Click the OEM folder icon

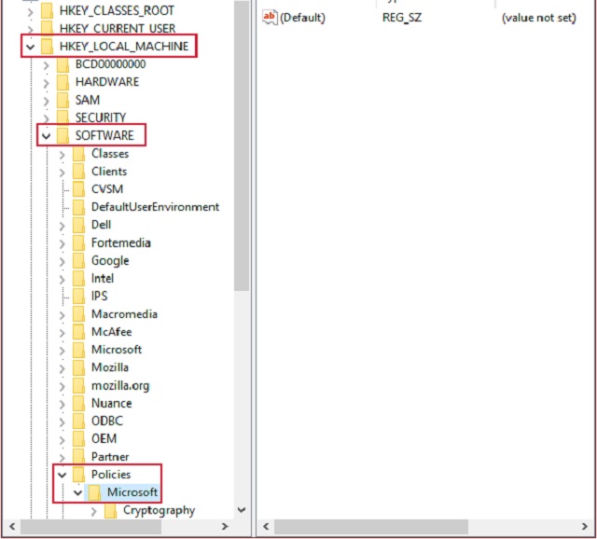[78, 438]
